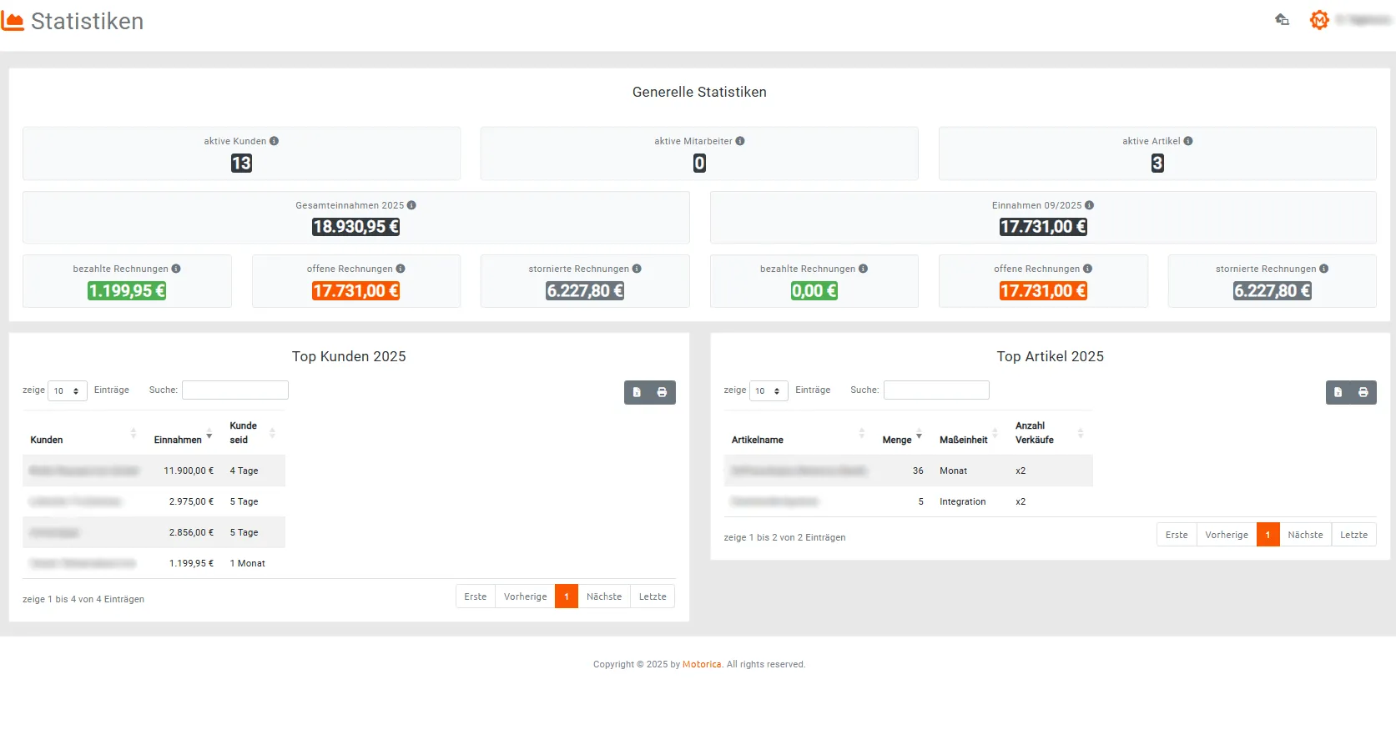Open entries-per-page dropdown in Top Kunden
This screenshot has width=1396, height=755.
pos(67,390)
